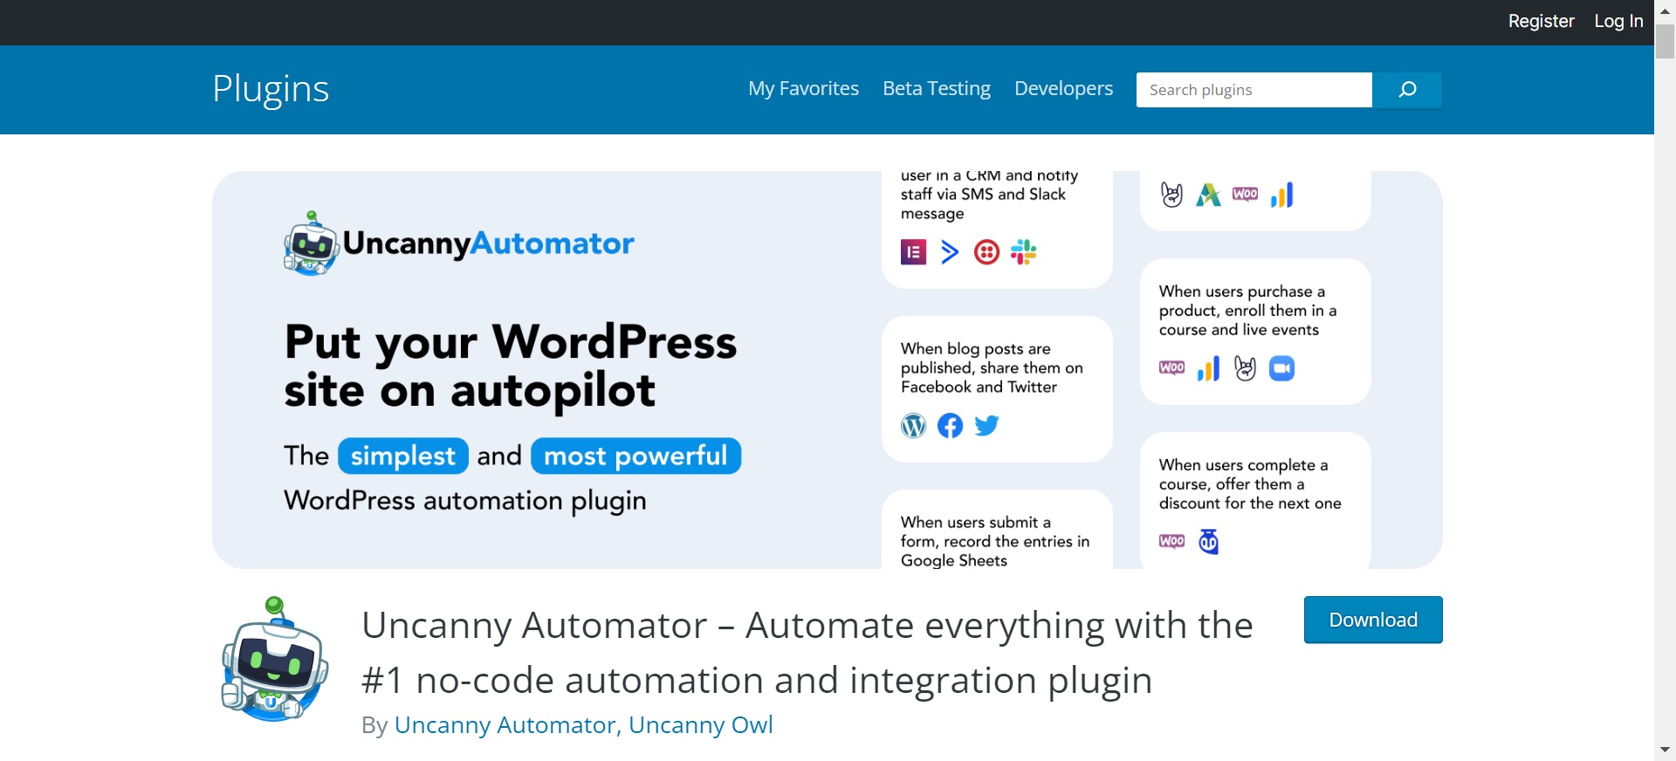Viewport: 1676px width, 761px height.
Task: Click the Uncanny Automator robot plugin icon
Action: [x=275, y=659]
